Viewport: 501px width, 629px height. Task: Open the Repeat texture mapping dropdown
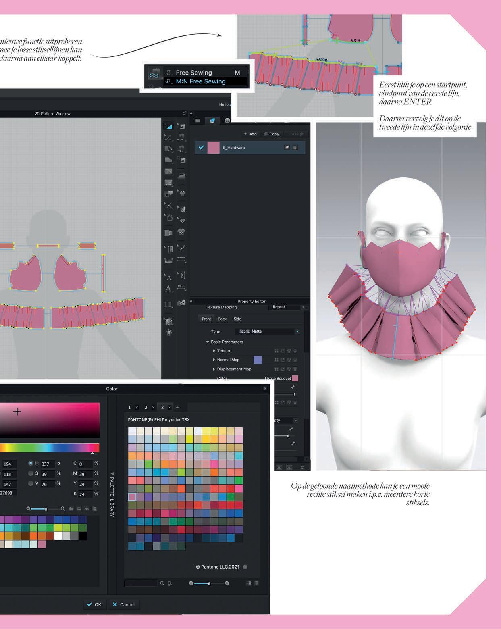pos(286,307)
